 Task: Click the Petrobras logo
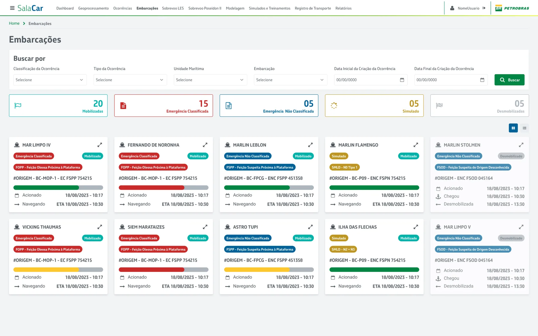coord(512,8)
